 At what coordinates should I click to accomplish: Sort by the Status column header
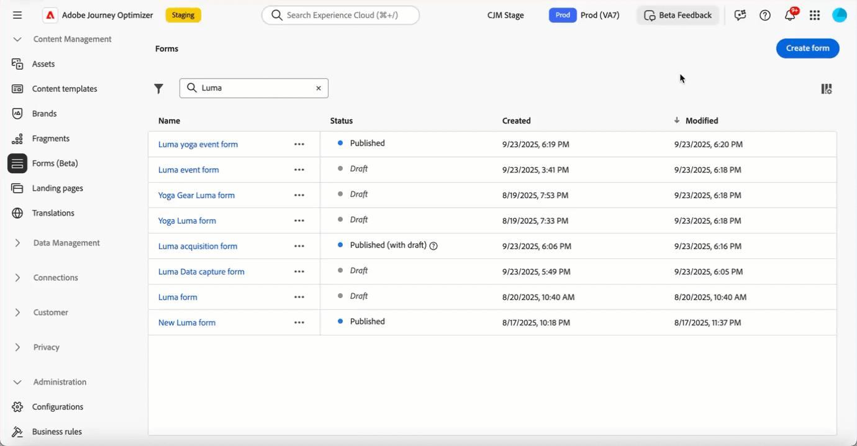click(x=341, y=121)
